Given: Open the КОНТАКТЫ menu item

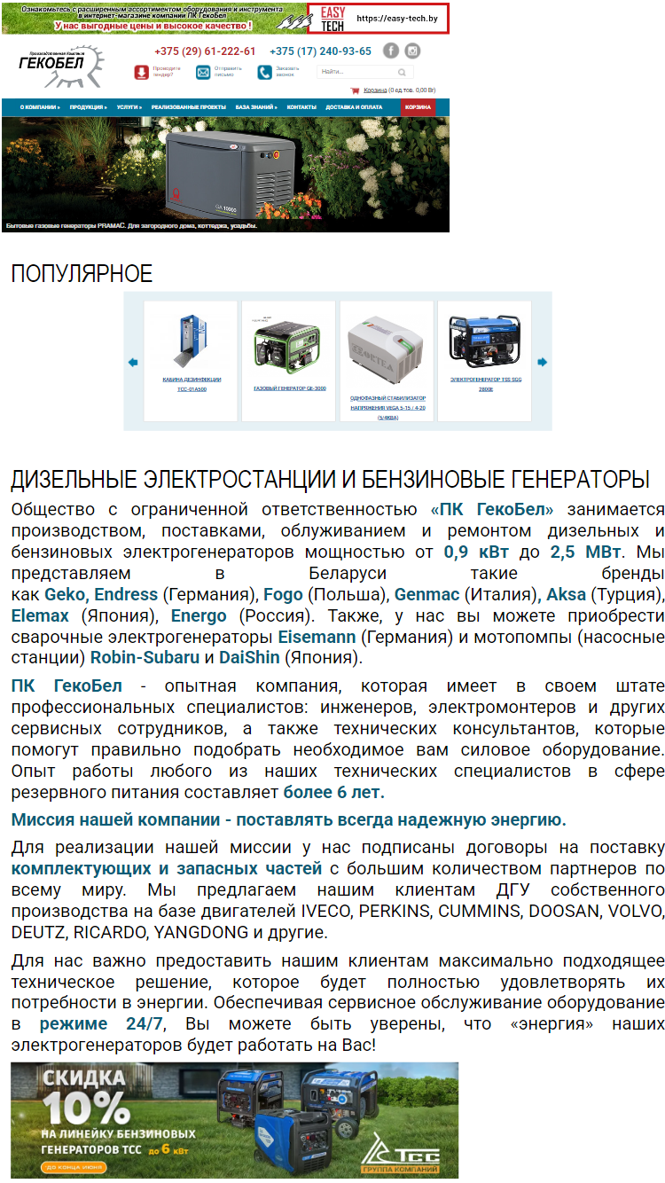Looking at the screenshot, I should click(x=301, y=107).
